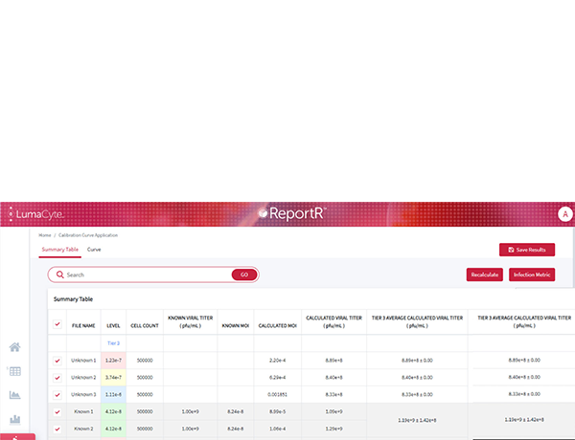Click the Home breadcrumb link
Viewport: 575px width, 440px height.
point(44,234)
